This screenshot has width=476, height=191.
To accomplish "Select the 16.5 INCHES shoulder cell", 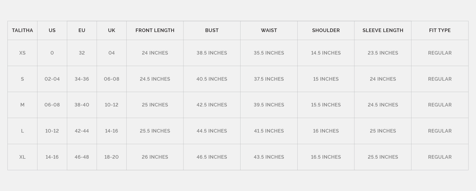I will 326,157.
